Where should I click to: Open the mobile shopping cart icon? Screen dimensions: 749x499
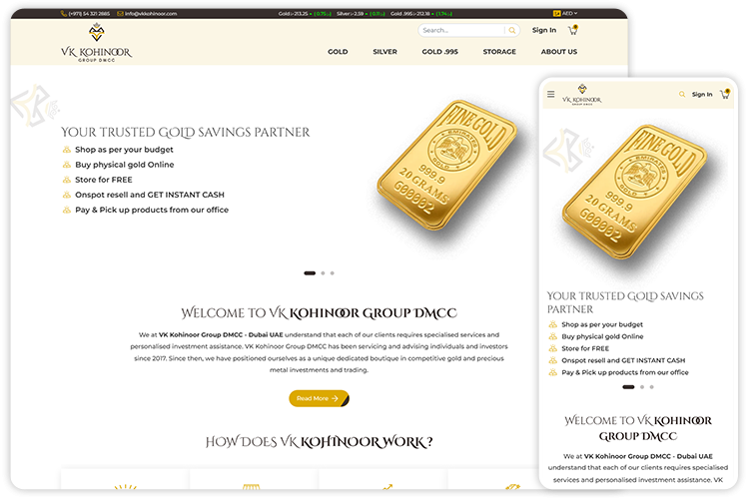tap(724, 95)
